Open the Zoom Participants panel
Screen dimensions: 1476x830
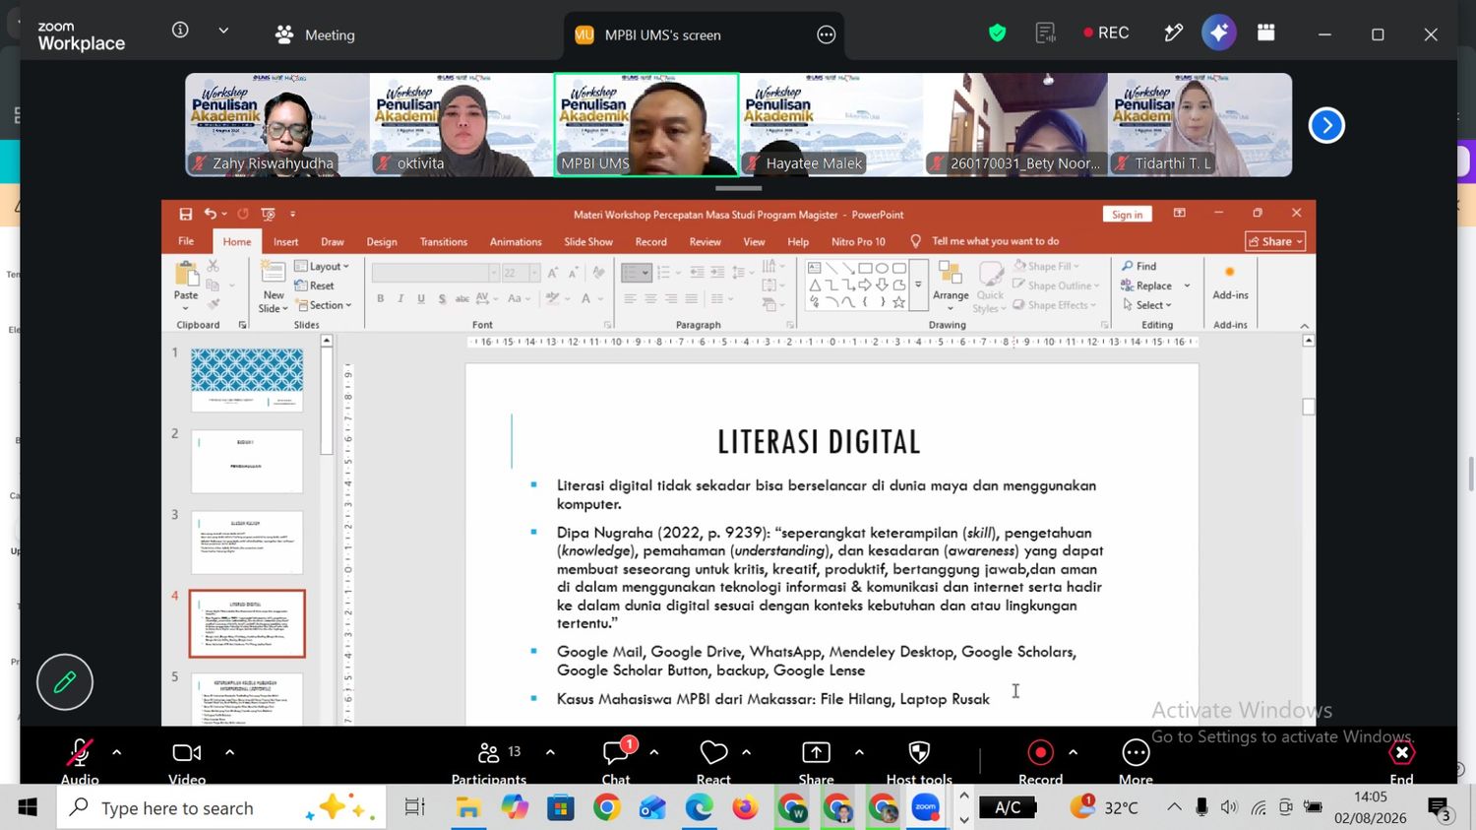[x=488, y=763]
